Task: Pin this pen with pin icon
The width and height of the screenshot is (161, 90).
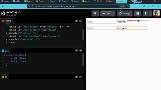Action: point(145,13)
